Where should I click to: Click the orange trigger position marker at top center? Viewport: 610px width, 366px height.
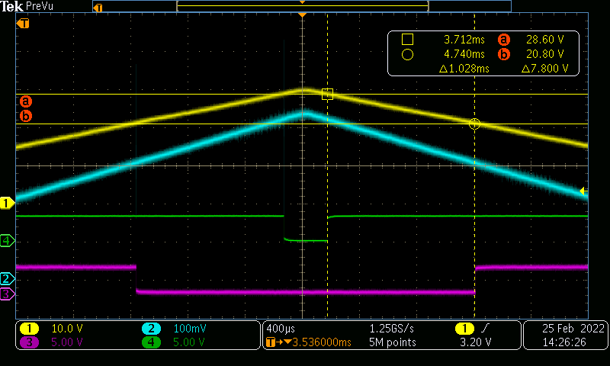tap(303, 15)
